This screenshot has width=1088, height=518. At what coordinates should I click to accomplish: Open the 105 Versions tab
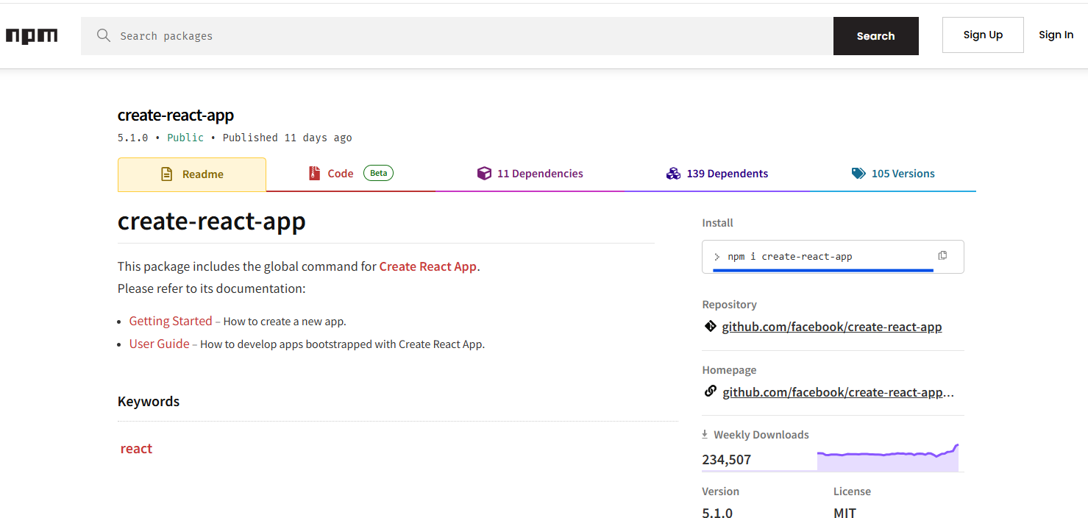pos(893,174)
